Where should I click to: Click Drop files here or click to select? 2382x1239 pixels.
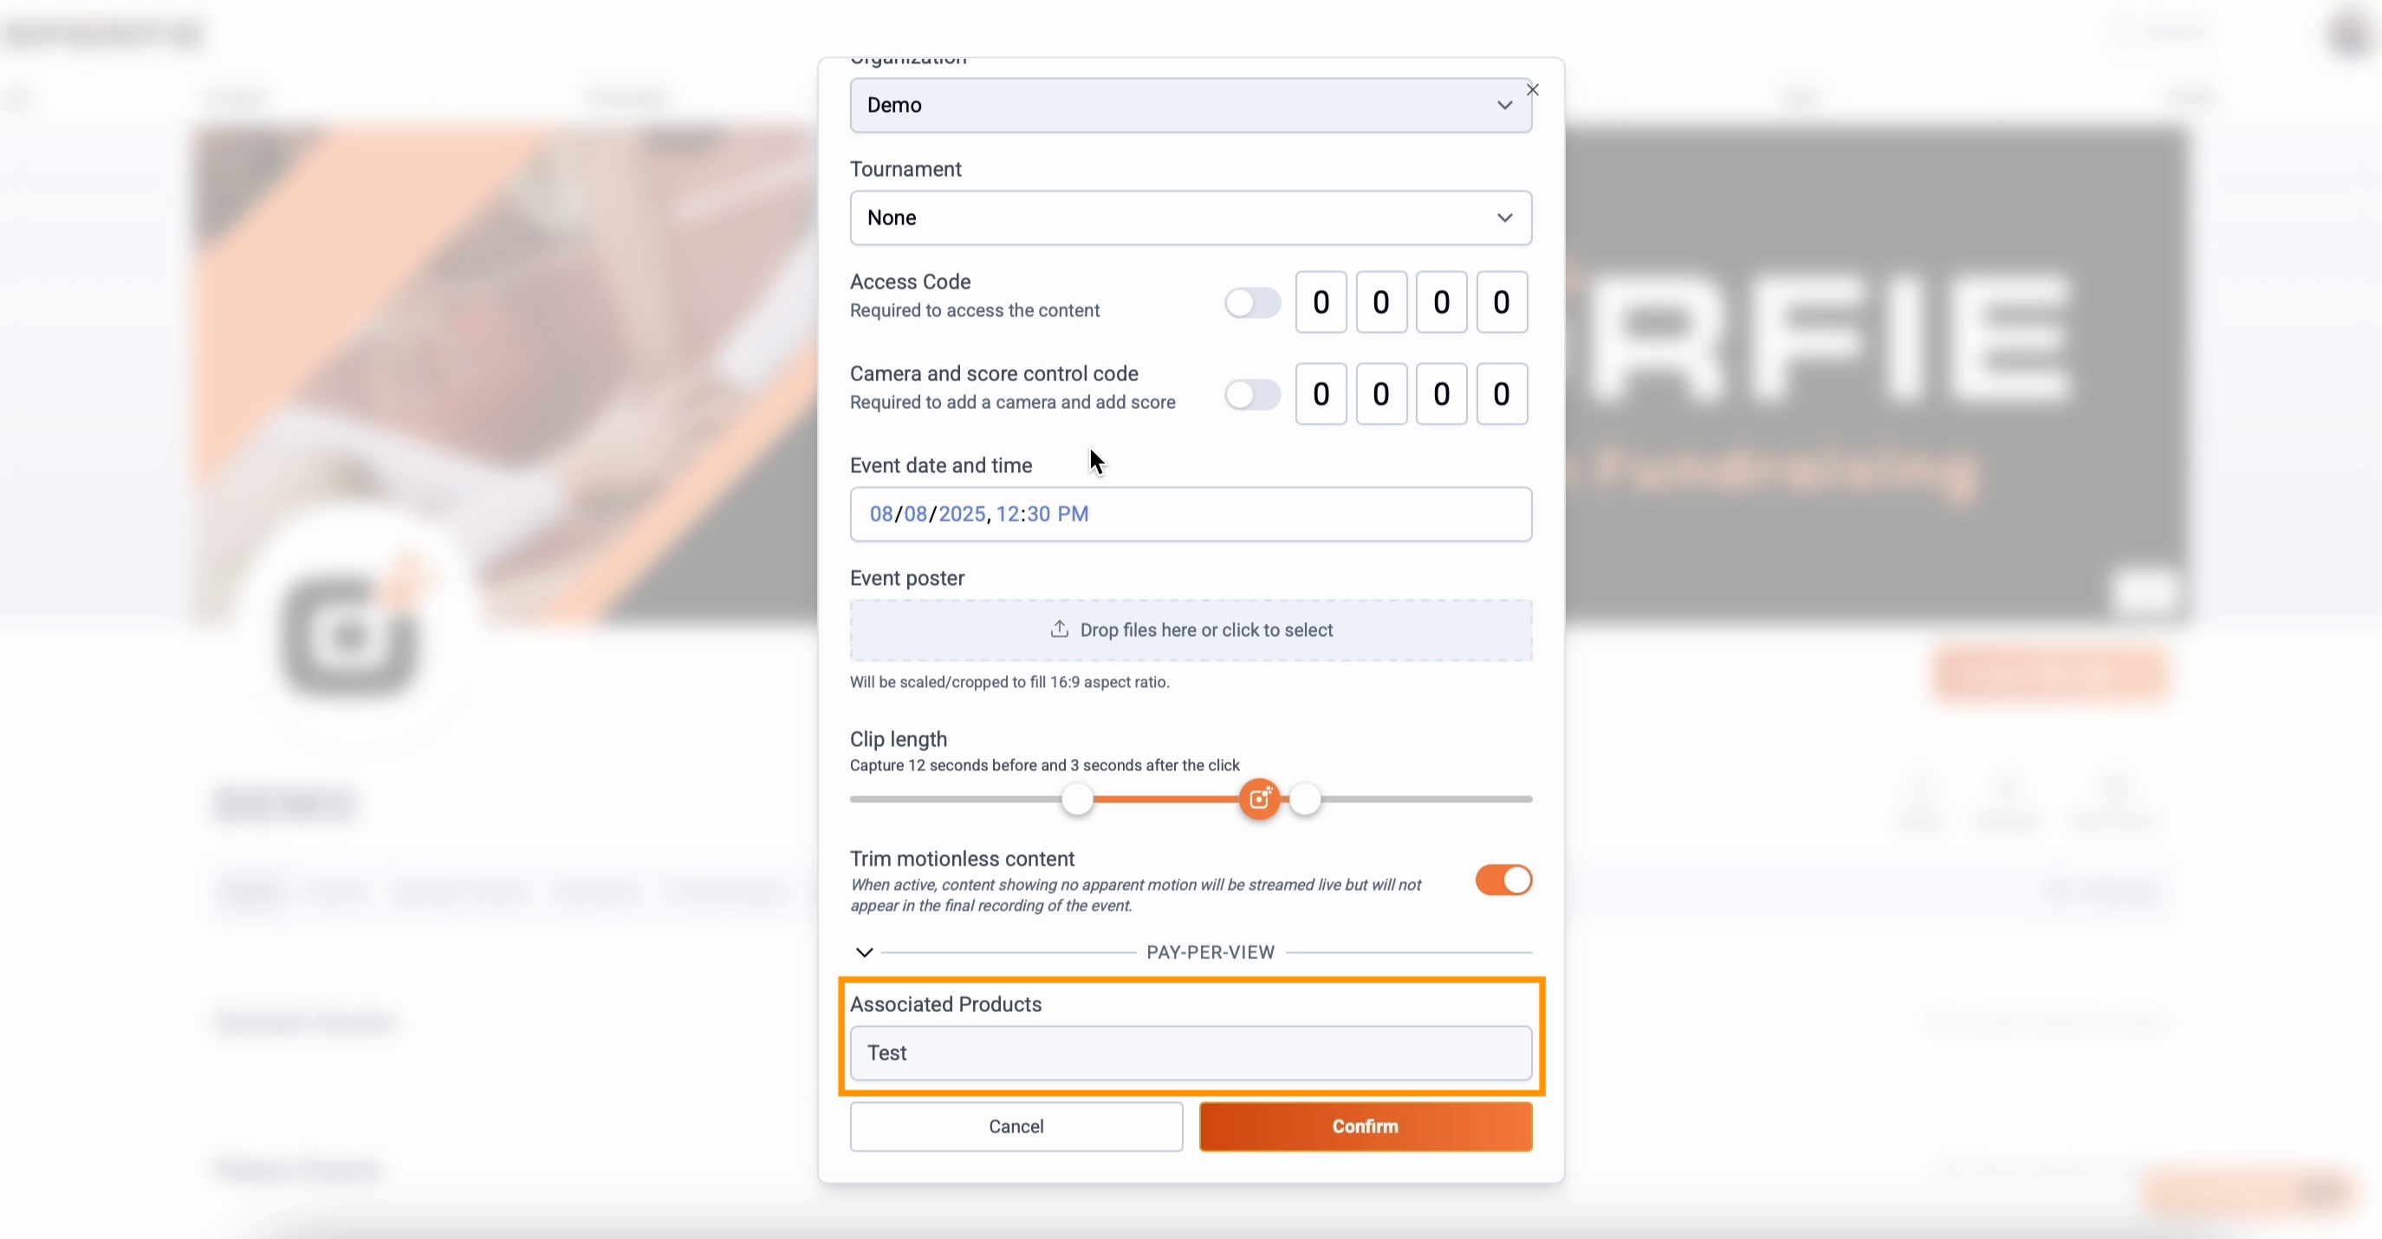tap(1205, 631)
